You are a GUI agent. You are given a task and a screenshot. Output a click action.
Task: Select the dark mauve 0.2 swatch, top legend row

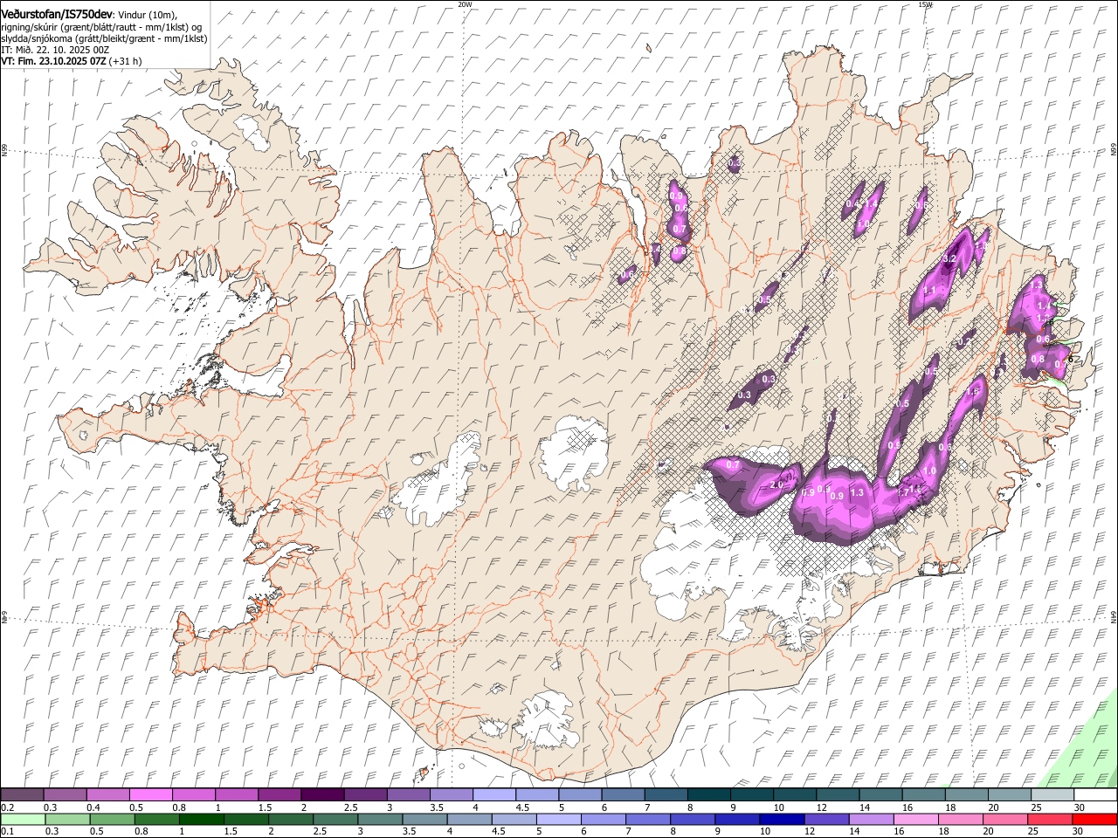(22, 795)
